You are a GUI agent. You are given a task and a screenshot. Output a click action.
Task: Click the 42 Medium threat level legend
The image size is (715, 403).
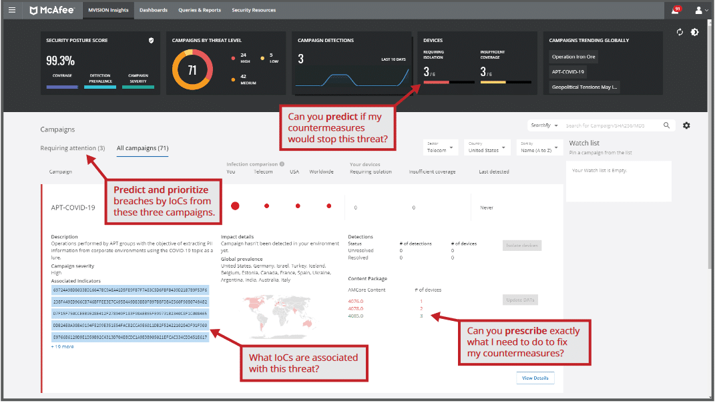click(244, 80)
